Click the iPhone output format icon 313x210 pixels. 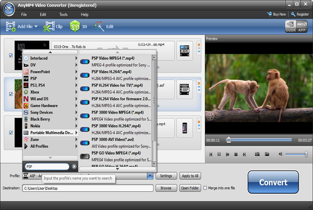[x=185, y=128]
